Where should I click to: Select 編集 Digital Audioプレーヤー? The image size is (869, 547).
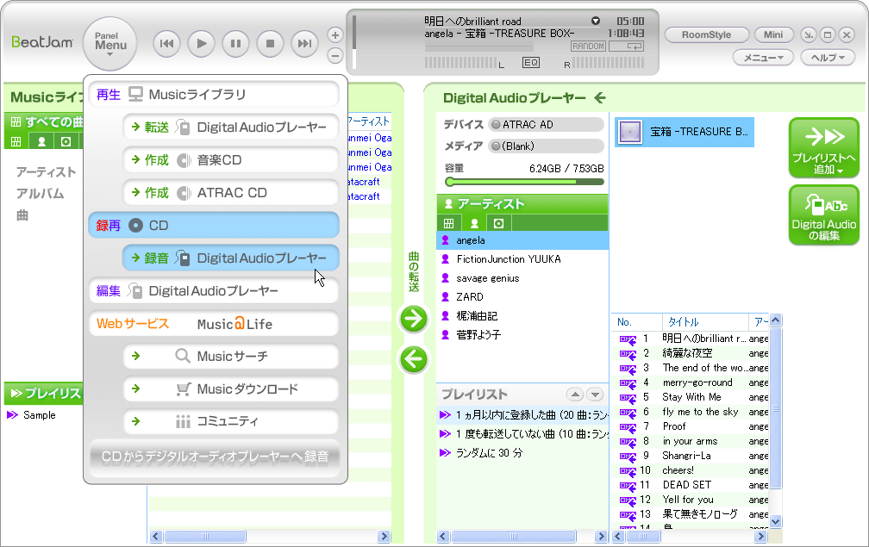pyautogui.click(x=214, y=290)
